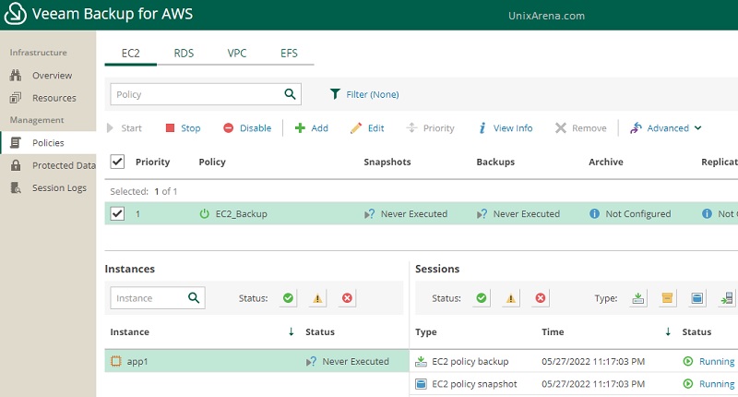Image resolution: width=738 pixels, height=397 pixels.
Task: Click the Policies sidebar icon
Action: (16, 143)
